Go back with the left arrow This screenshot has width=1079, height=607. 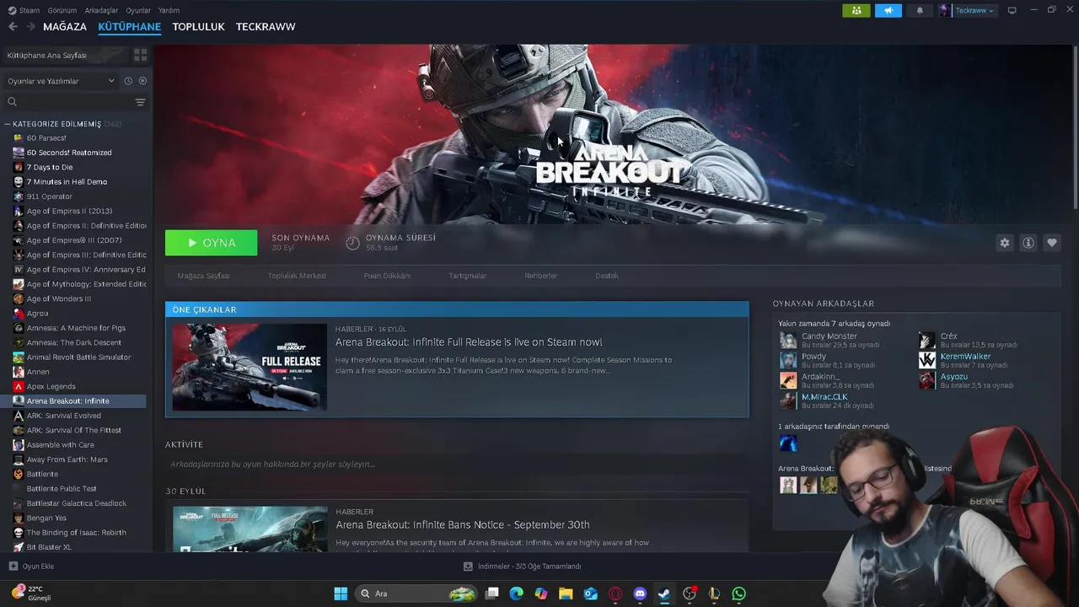click(13, 27)
